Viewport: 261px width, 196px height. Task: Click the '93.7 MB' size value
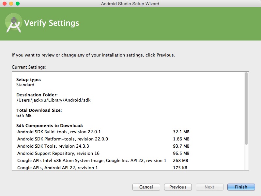pyautogui.click(x=181, y=146)
